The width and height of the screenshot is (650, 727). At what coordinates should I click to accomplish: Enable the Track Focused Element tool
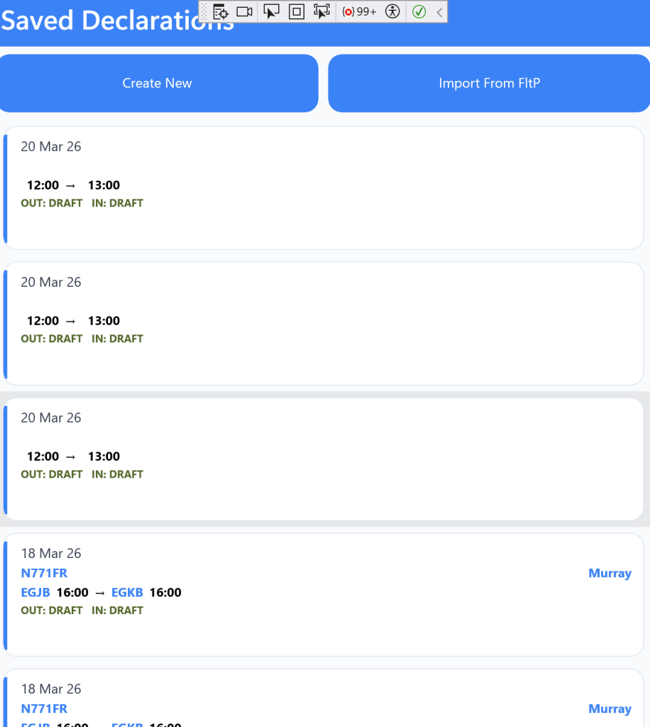pyautogui.click(x=322, y=11)
